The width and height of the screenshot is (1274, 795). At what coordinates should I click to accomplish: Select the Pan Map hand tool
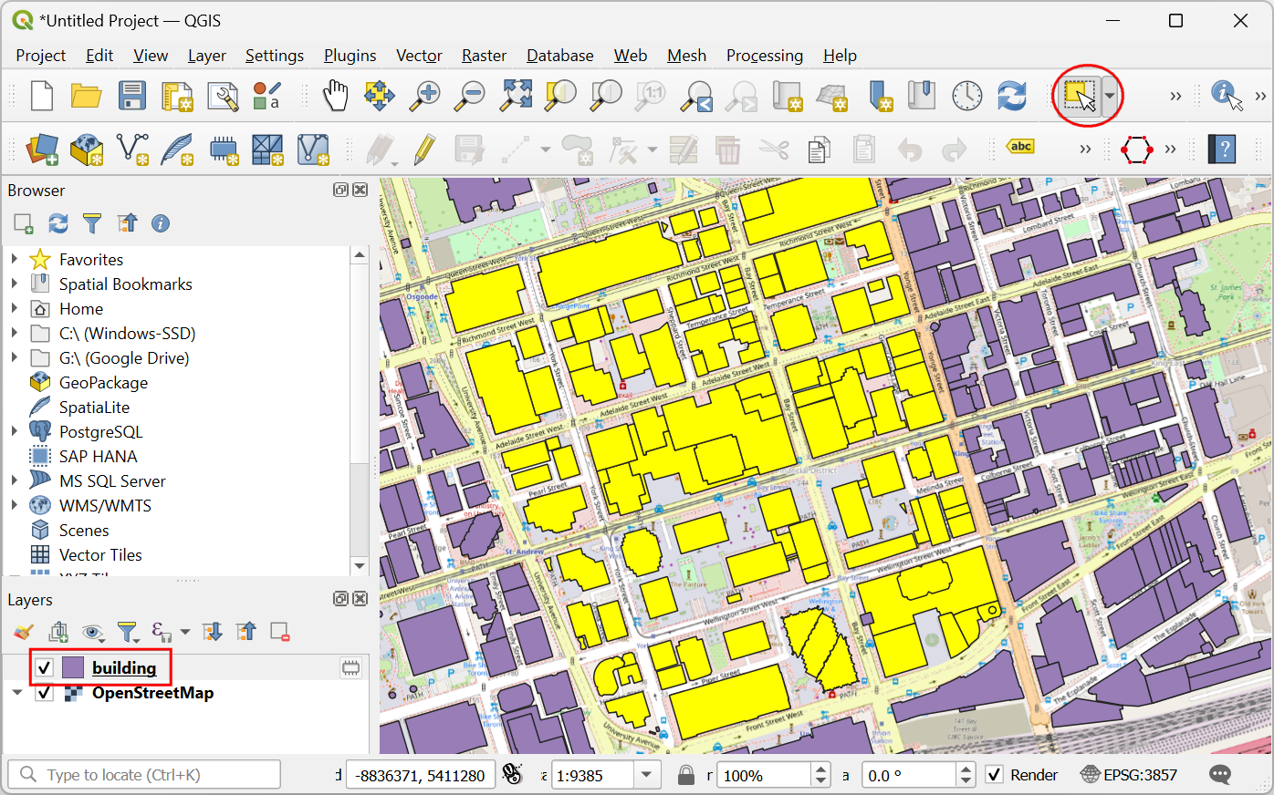point(335,96)
